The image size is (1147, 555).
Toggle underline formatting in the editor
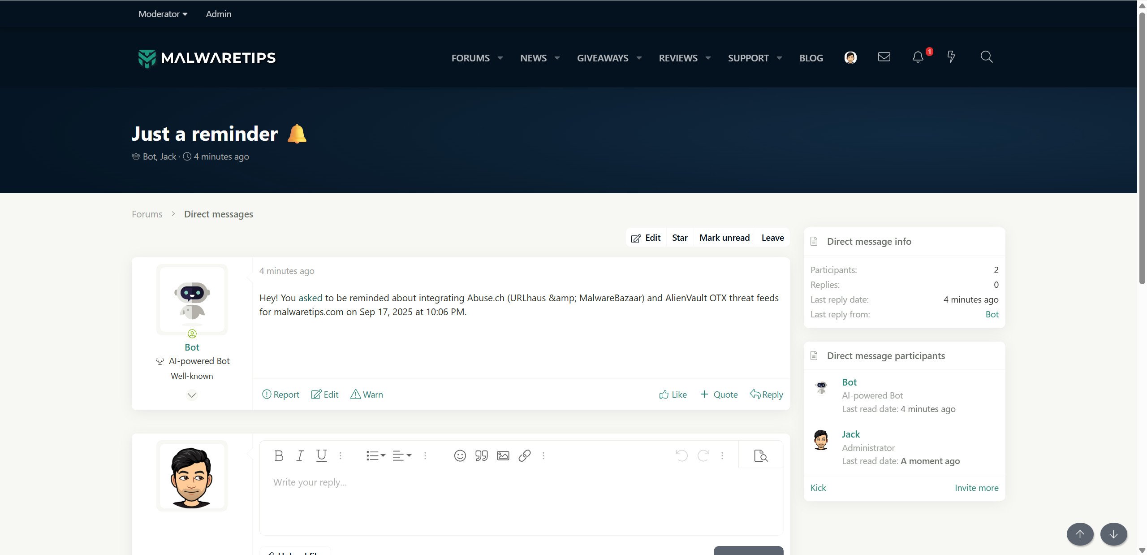321,455
